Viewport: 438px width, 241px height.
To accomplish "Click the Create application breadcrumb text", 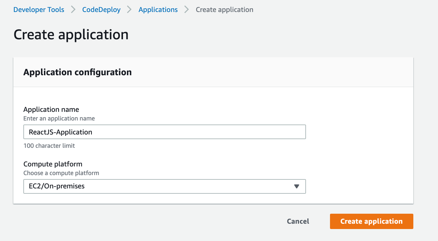I will click(x=224, y=10).
